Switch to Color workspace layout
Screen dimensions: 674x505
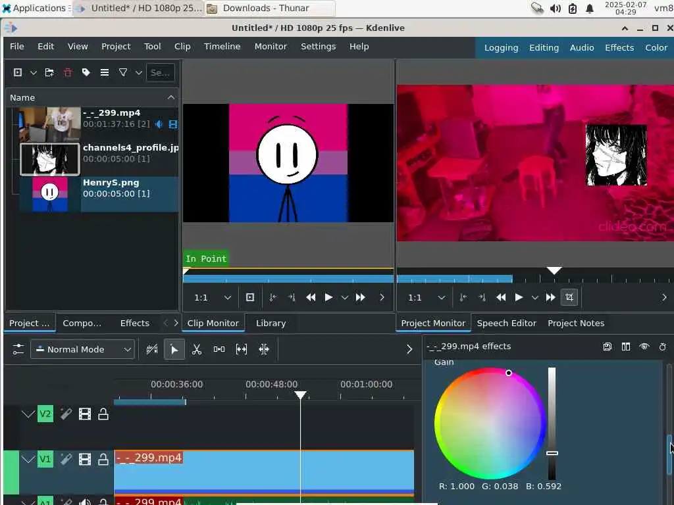click(656, 47)
